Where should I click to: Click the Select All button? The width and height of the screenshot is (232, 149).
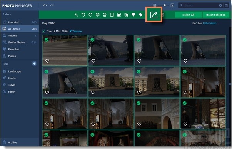(189, 15)
